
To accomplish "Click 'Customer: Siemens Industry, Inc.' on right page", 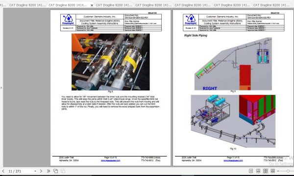I will pyautogui.click(x=222, y=17).
